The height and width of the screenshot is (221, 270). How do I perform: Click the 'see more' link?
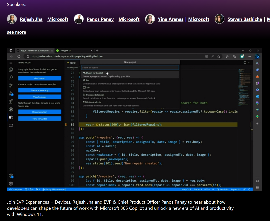[x=16, y=32]
